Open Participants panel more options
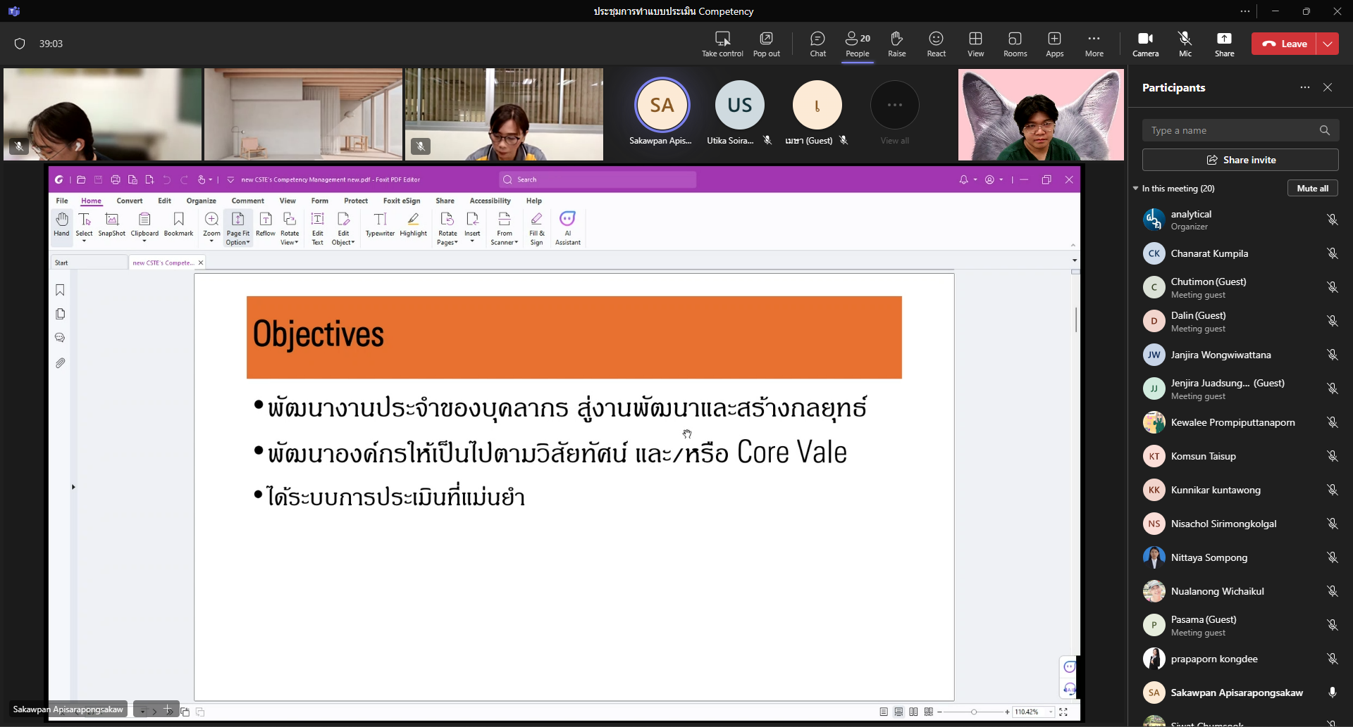Image resolution: width=1353 pixels, height=727 pixels. coord(1304,87)
